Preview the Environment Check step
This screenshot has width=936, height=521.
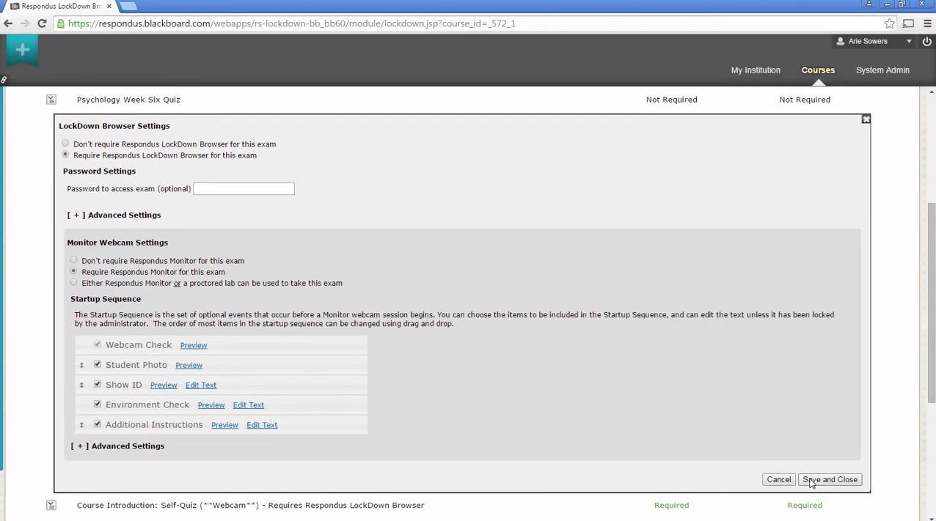point(211,404)
